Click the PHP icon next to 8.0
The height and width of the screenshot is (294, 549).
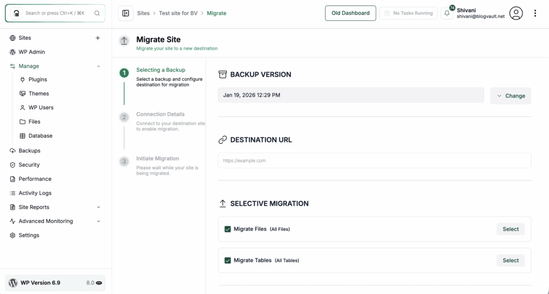(x=99, y=283)
